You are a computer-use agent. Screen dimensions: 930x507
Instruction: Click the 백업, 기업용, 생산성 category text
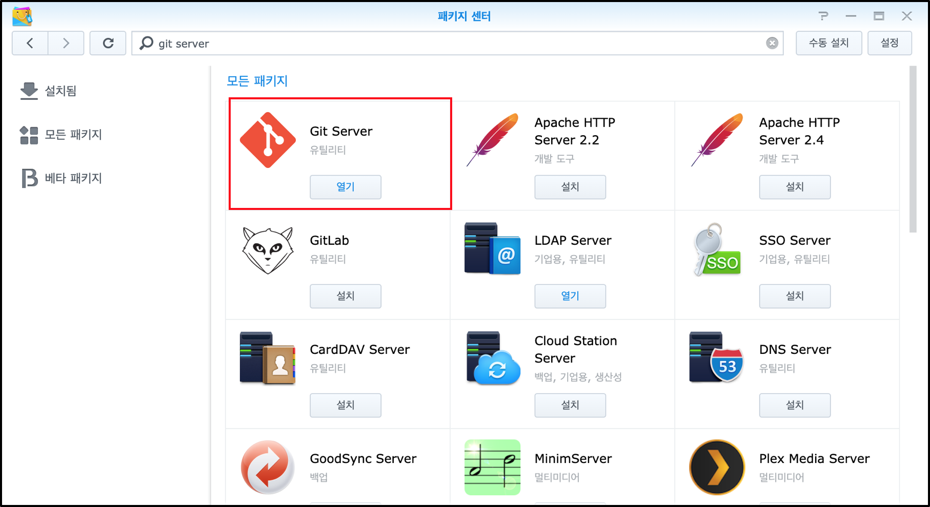click(x=578, y=377)
